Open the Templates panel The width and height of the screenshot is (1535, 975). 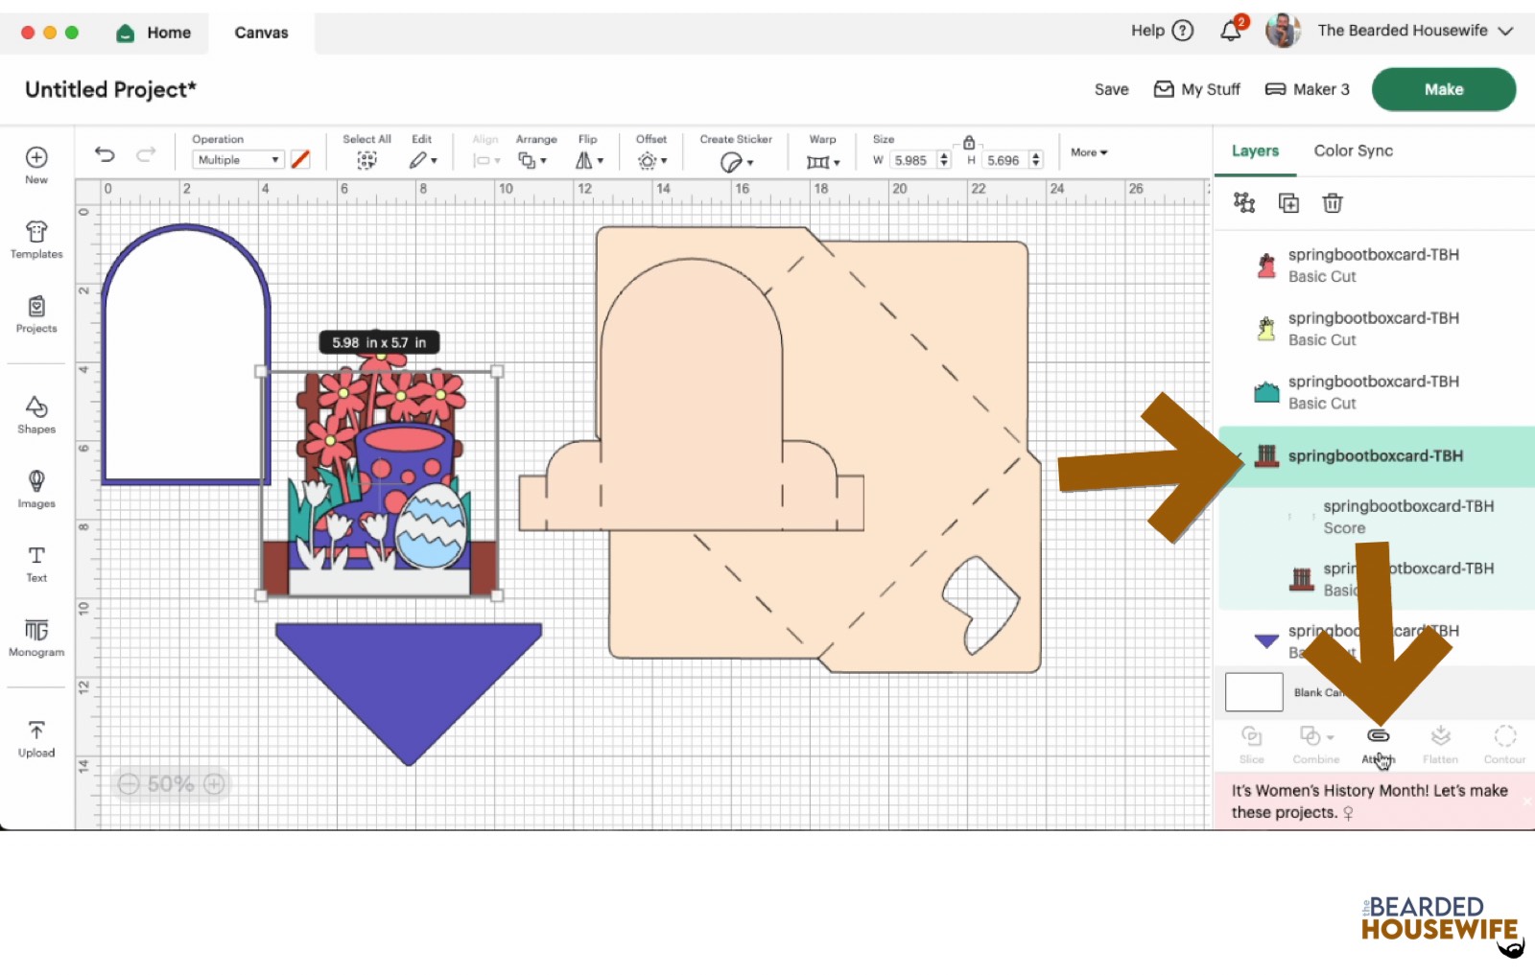pos(35,240)
